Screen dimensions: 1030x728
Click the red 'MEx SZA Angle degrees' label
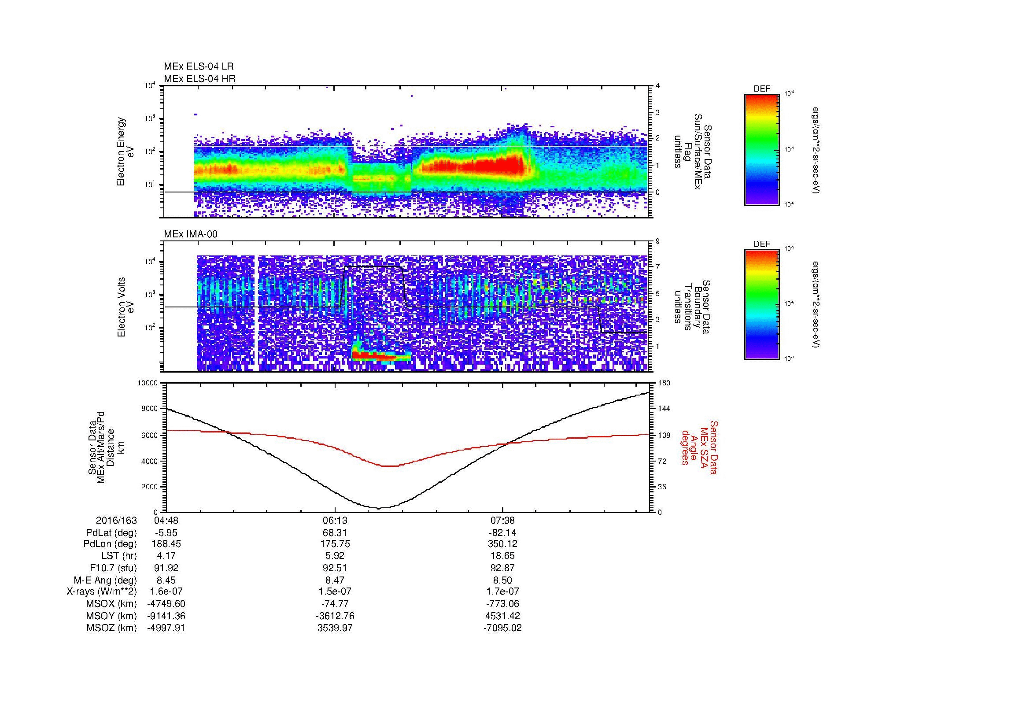tap(699, 447)
